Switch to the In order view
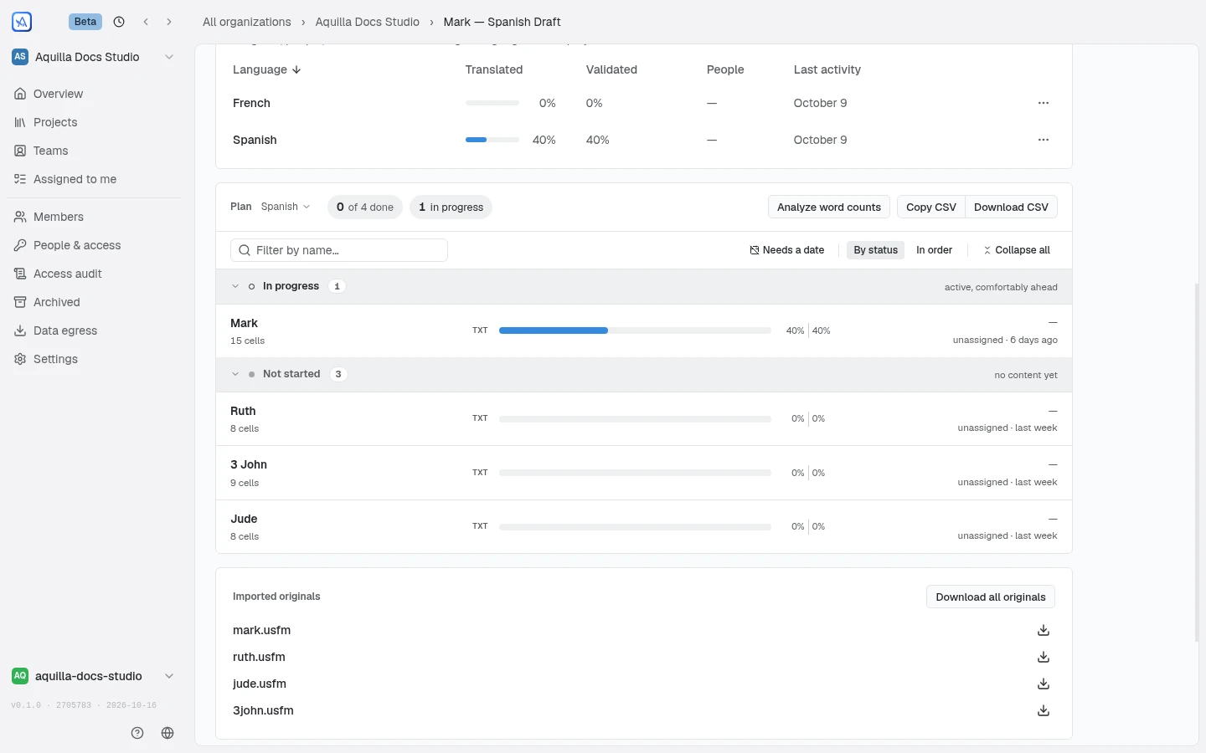 click(934, 250)
